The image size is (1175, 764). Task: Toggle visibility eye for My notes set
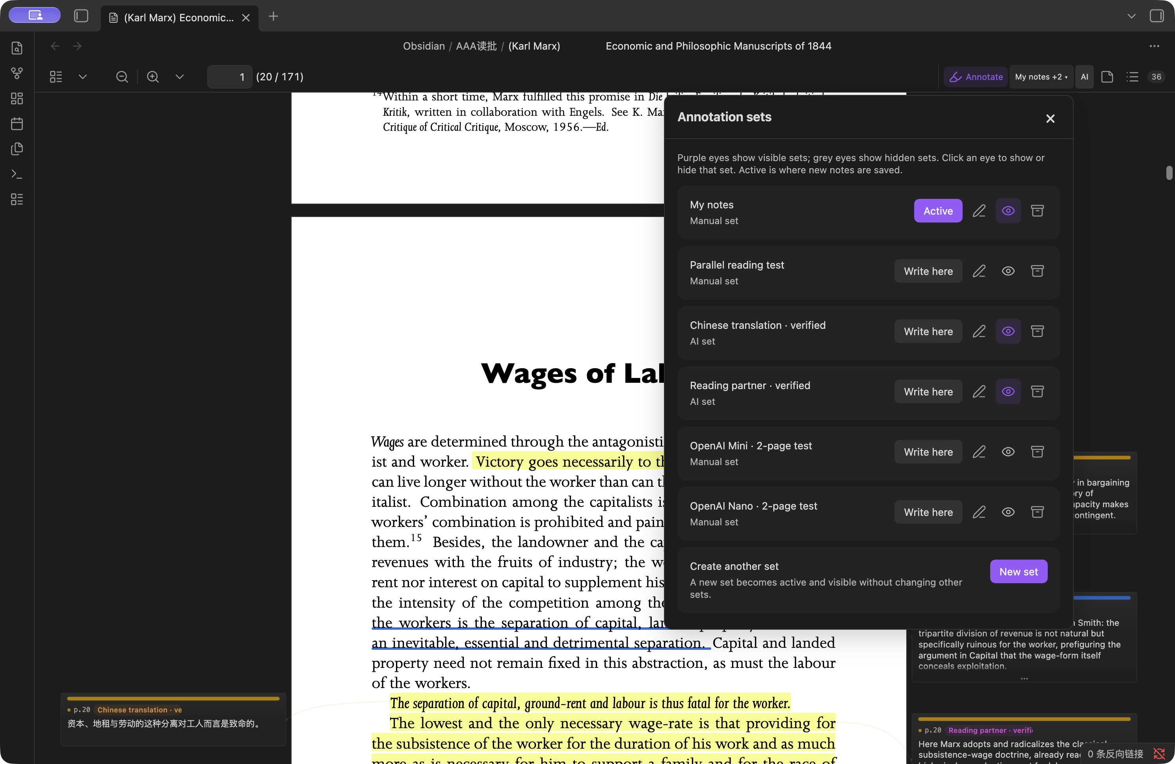pos(1008,211)
